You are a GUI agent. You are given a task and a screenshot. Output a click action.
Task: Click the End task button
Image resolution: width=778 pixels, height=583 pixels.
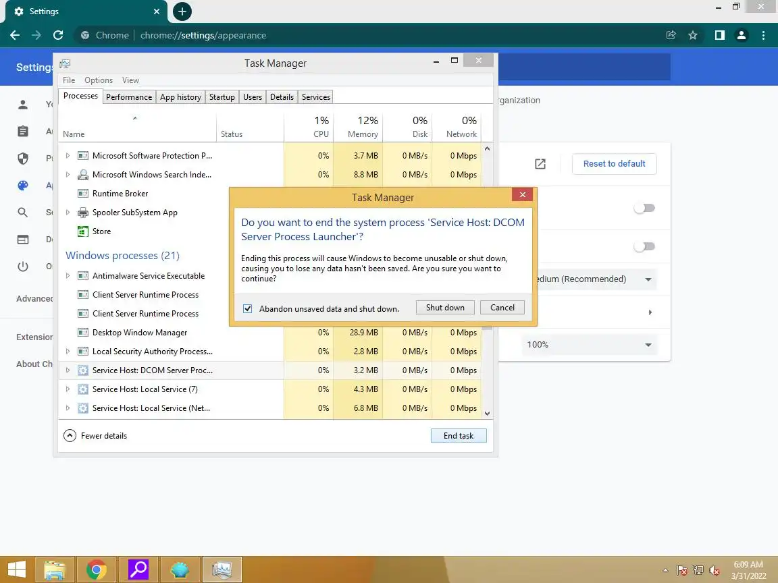[x=459, y=436]
